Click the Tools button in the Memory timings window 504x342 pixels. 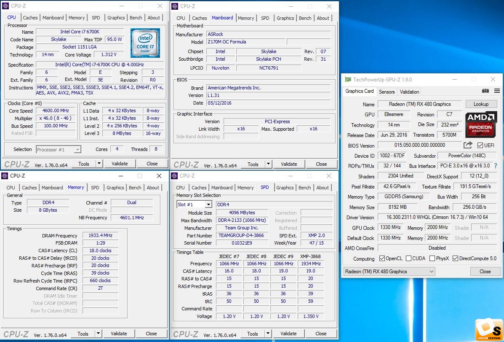click(x=83, y=334)
